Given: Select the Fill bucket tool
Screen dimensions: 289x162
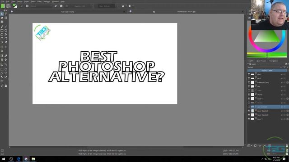Looking at the screenshot, I should pos(6,60).
